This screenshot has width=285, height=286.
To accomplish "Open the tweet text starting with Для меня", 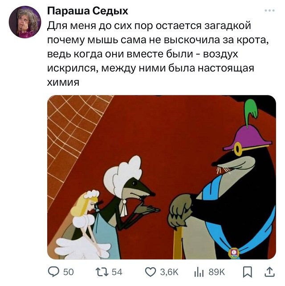I will pos(158,54).
